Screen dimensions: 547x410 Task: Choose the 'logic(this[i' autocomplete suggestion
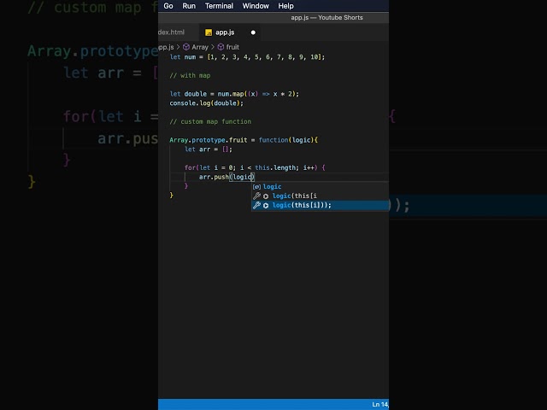tap(320, 196)
